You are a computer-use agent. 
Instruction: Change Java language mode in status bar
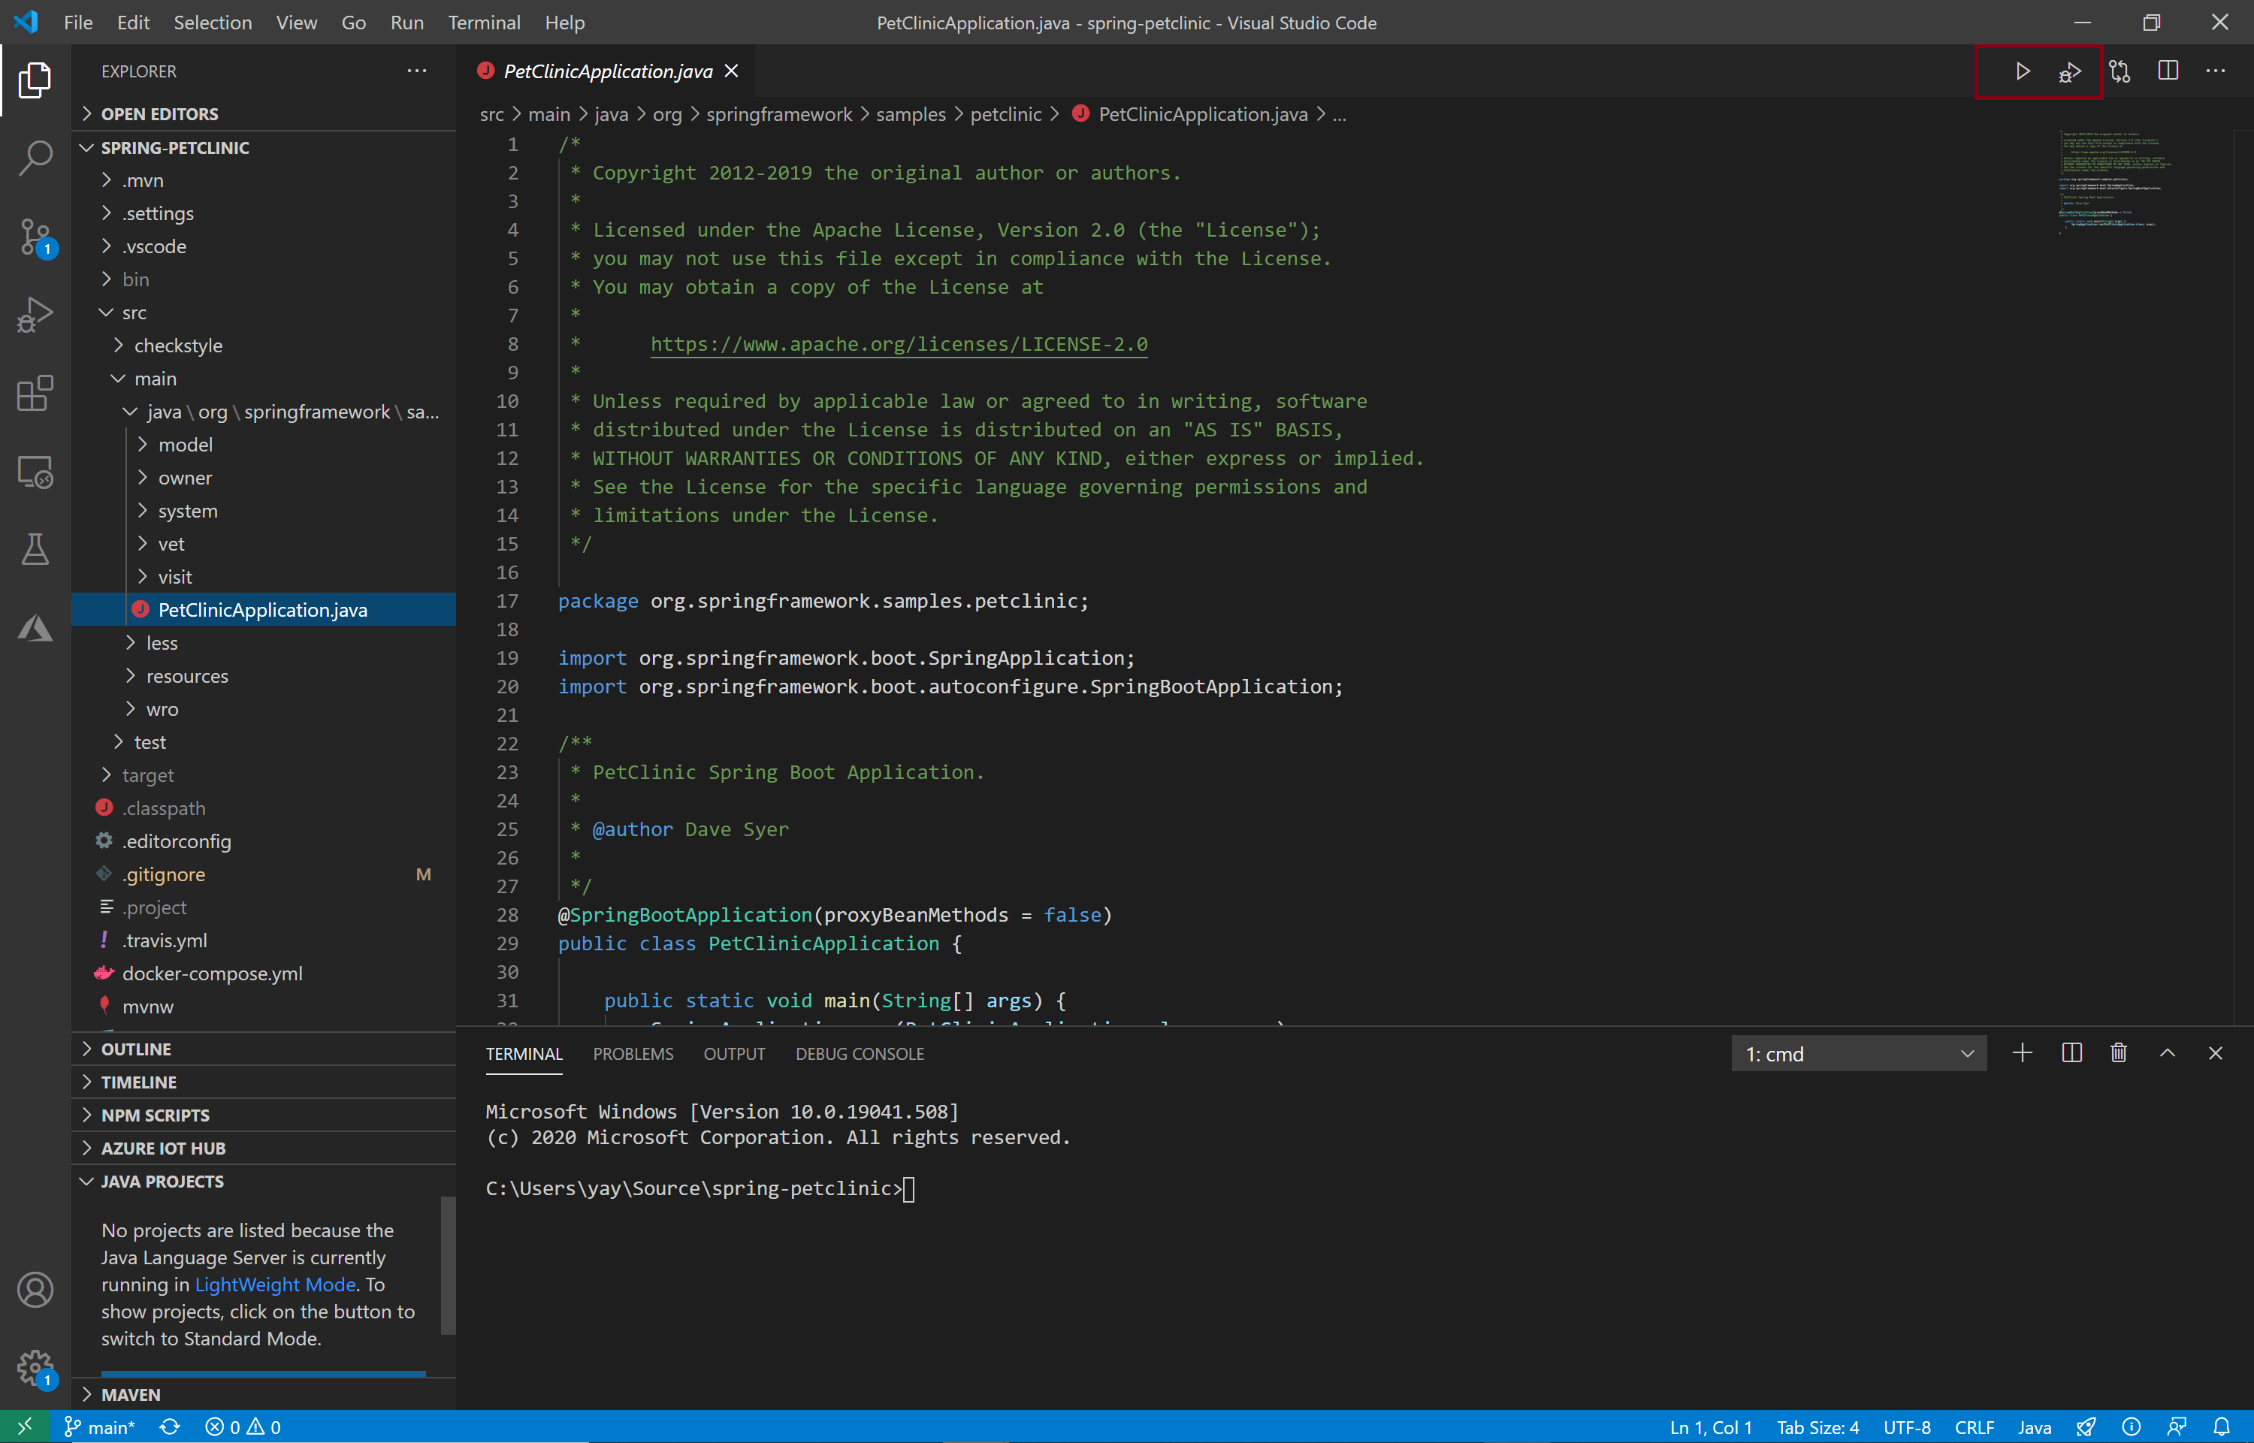coord(2034,1427)
